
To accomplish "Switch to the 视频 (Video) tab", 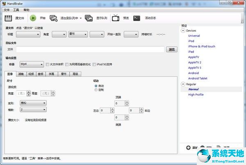I will pyautogui.click(x=31, y=74).
